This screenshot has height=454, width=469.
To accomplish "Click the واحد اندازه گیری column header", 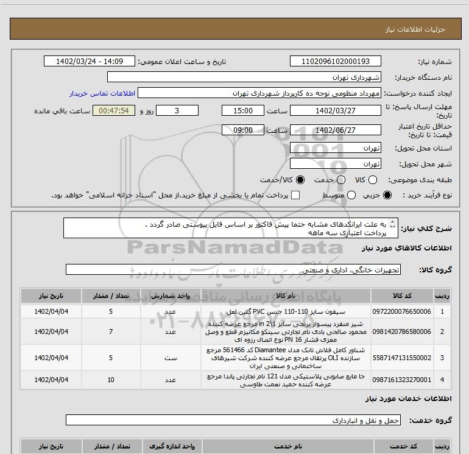I will pyautogui.click(x=172, y=446).
